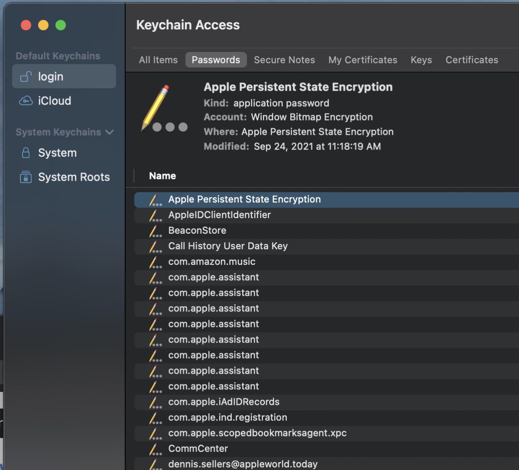
Task: Click the large pencil password icon in details
Action: coord(163,109)
